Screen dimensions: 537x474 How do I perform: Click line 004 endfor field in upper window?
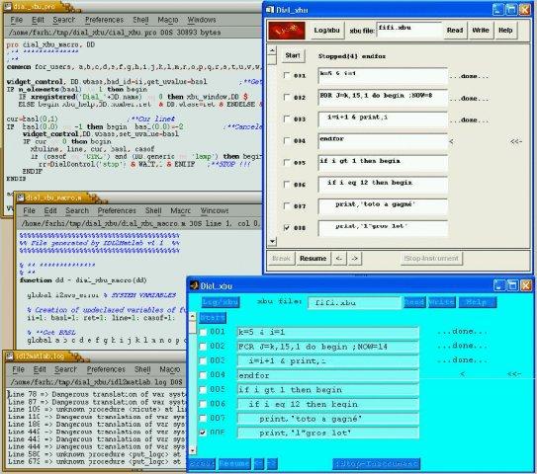[383, 141]
